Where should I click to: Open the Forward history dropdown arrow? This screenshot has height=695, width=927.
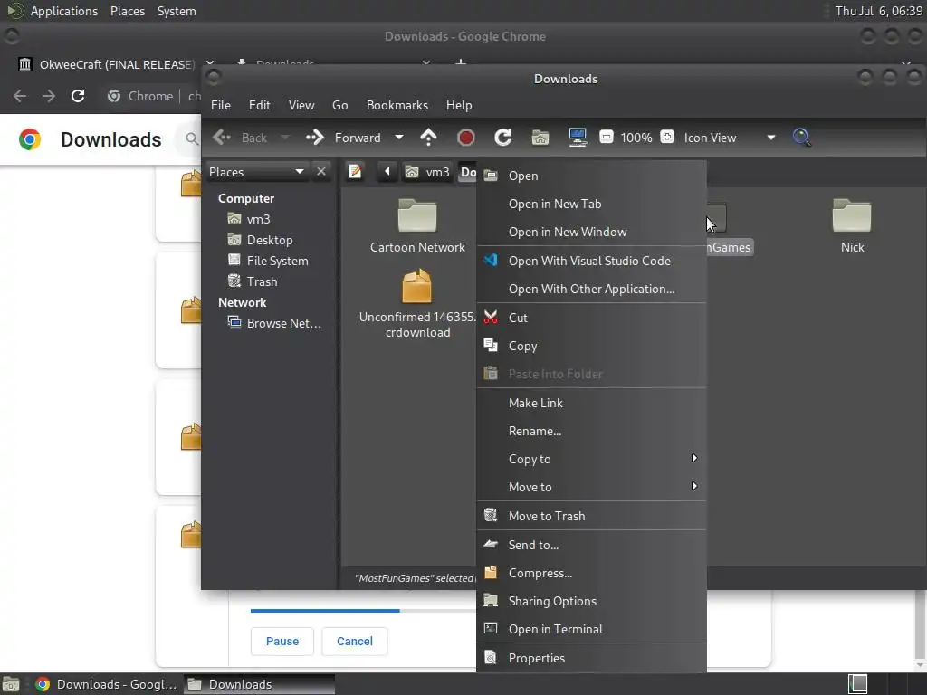(399, 138)
